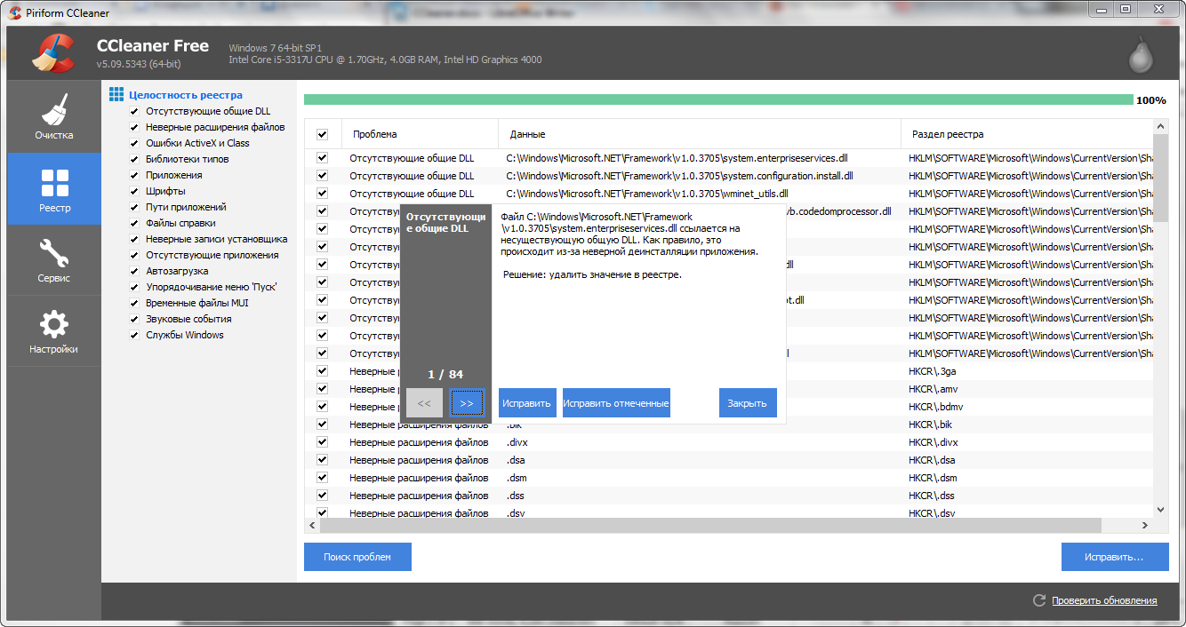Select the HKCR\.3ga registry entry
This screenshot has width=1186, height=627.
tap(931, 371)
